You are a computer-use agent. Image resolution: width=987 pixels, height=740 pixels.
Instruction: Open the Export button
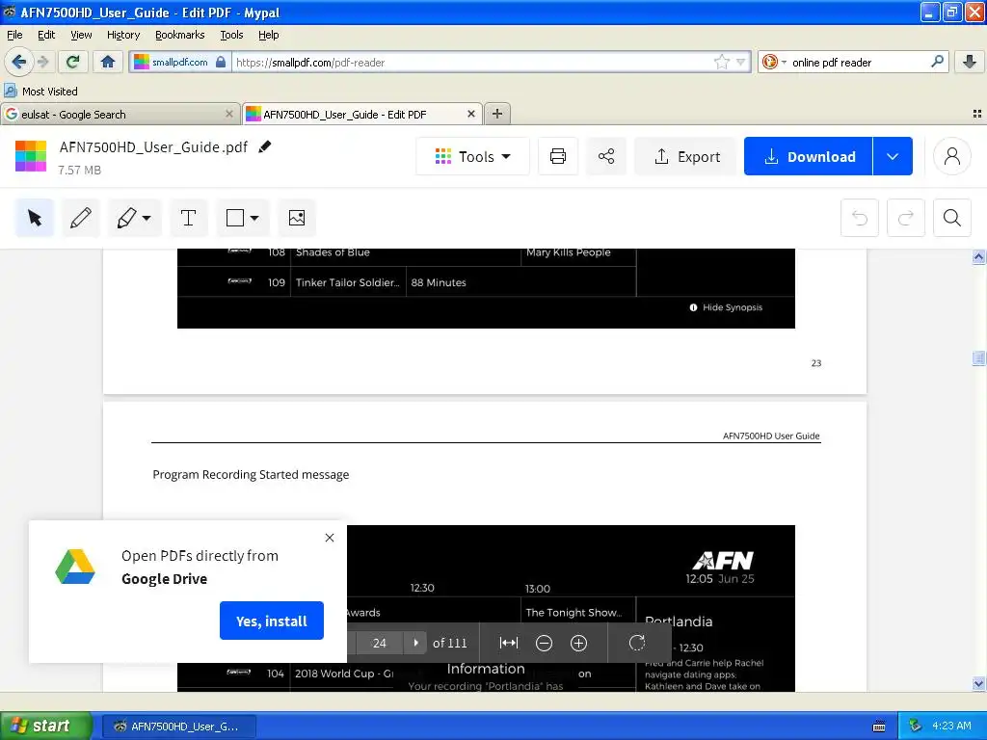[x=686, y=156]
